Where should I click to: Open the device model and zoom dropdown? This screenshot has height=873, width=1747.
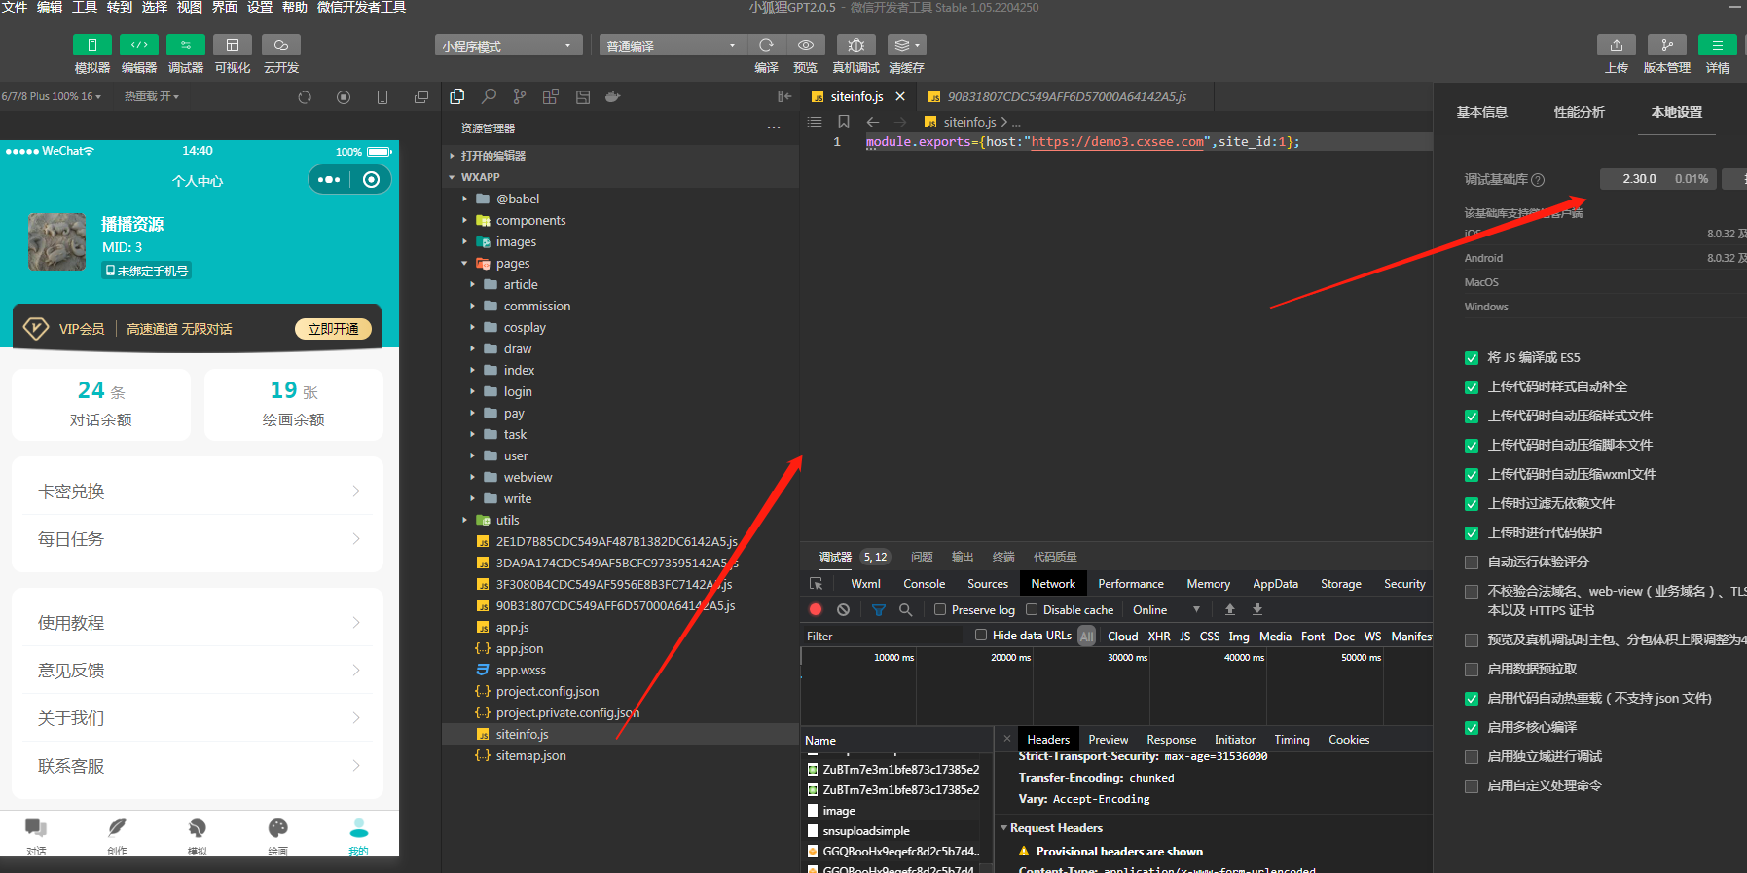(x=52, y=97)
